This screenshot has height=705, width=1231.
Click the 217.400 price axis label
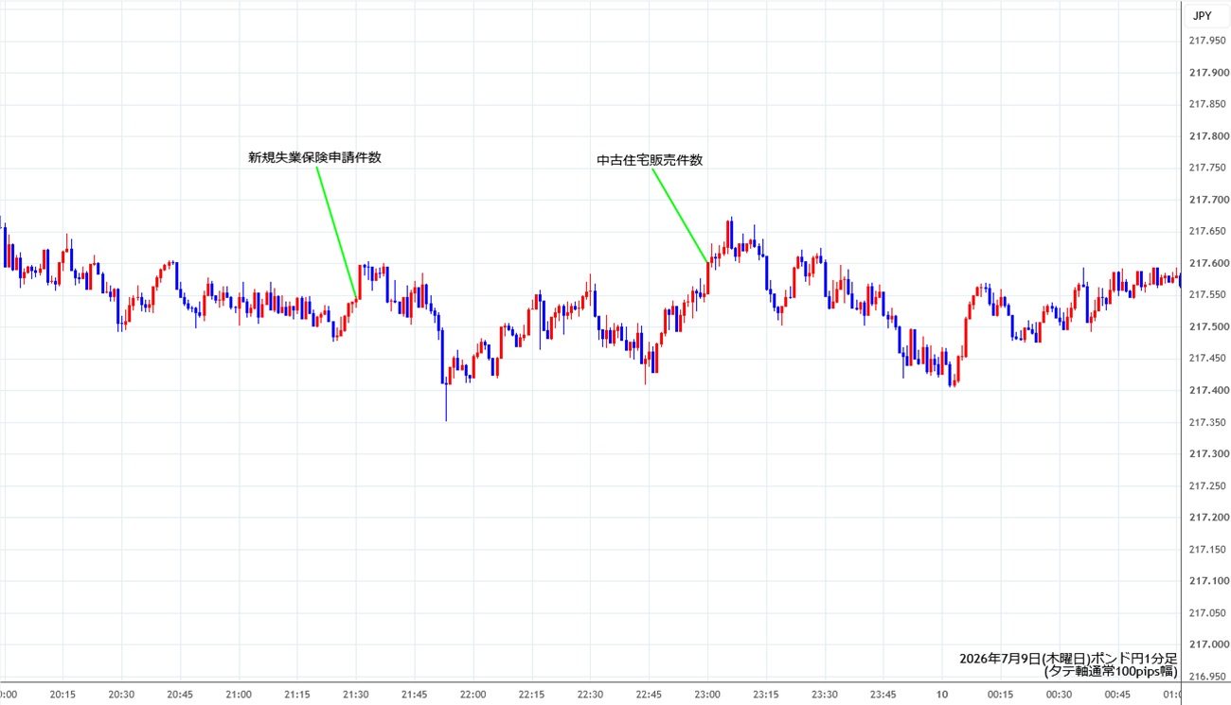(x=1207, y=390)
